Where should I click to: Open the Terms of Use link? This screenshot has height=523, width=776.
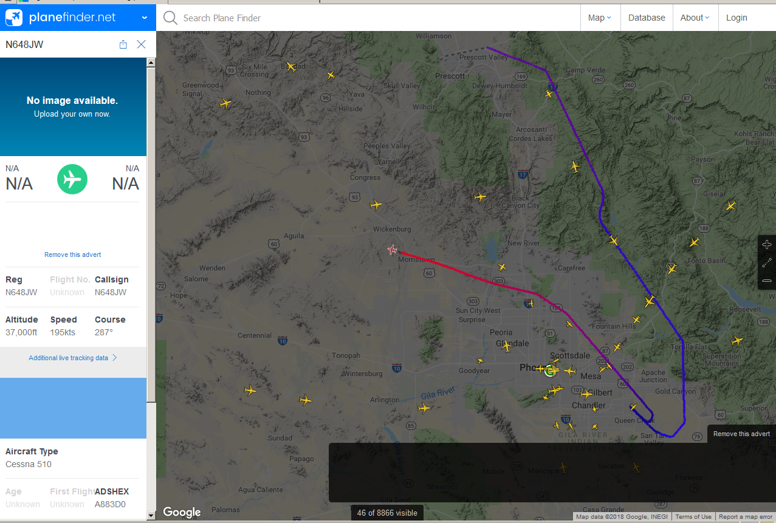693,517
